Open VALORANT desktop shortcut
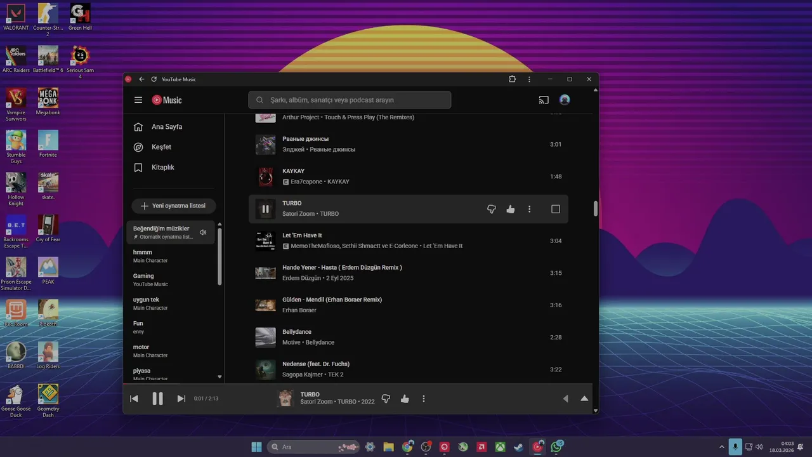This screenshot has height=457, width=812. [16, 17]
